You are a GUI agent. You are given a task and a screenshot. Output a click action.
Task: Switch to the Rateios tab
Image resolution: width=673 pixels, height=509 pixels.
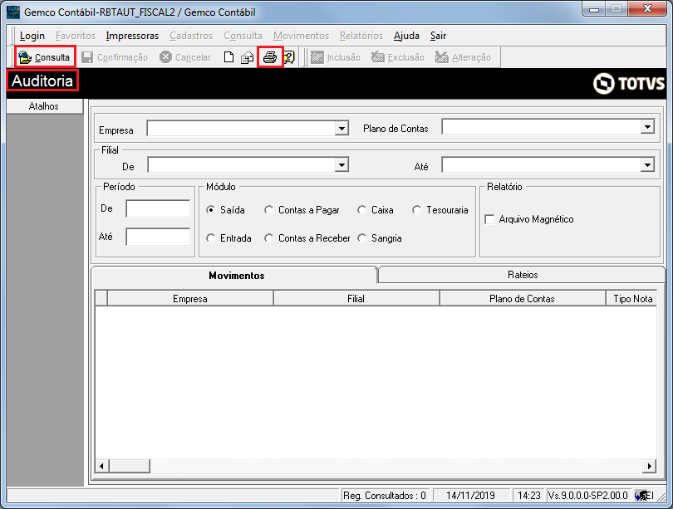tap(523, 275)
